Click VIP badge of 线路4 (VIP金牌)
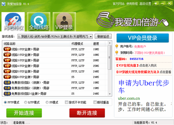Screen dimensions: 174x125 pyautogui.click(x=7, y=66)
